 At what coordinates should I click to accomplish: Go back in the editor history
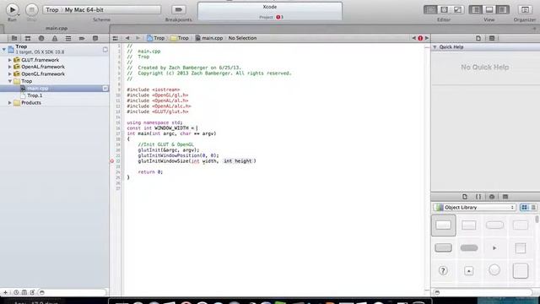coord(127,38)
